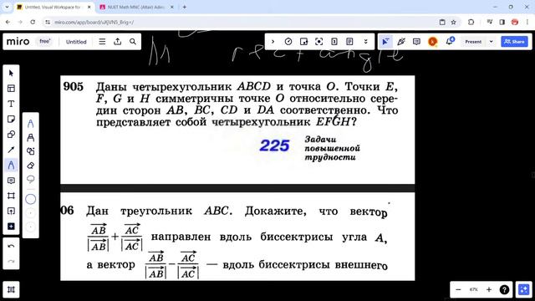Open comments panel in top right toolbar
This screenshot has width=535, height=301.
(416, 42)
